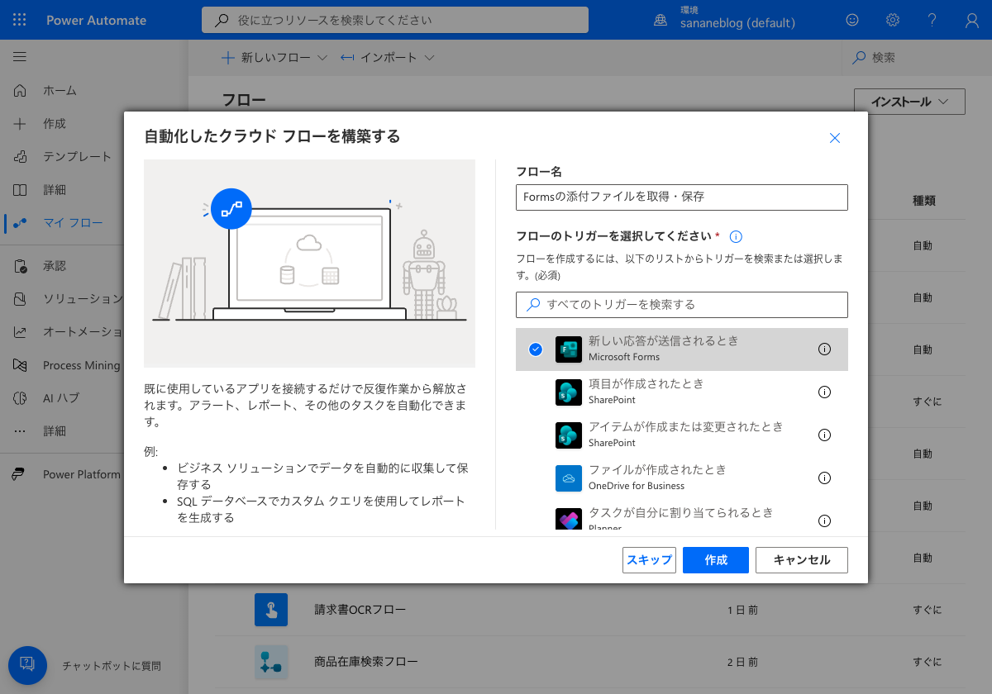Click the すべてのトリガーを検索する search box

click(x=682, y=305)
